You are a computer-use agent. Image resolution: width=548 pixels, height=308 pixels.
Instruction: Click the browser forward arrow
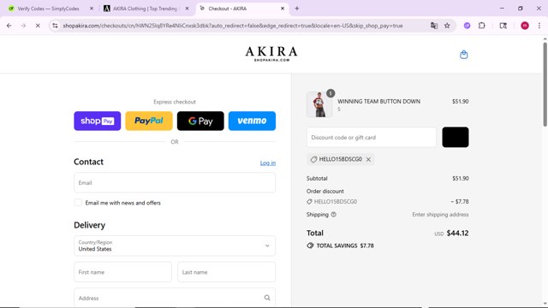click(23, 26)
